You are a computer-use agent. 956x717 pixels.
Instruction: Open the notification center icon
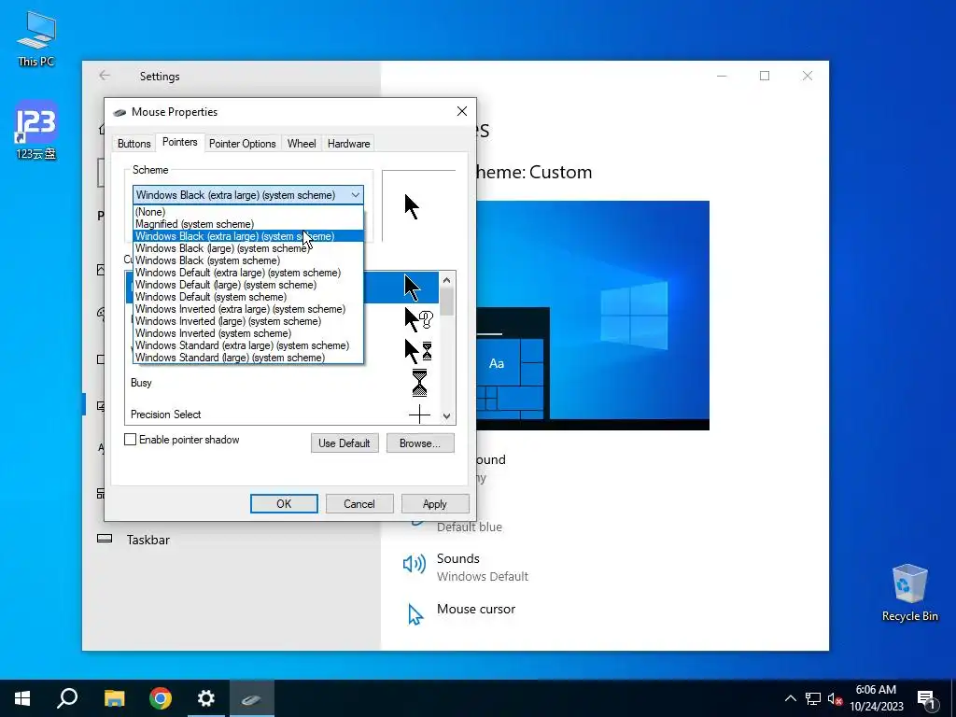pos(926,698)
